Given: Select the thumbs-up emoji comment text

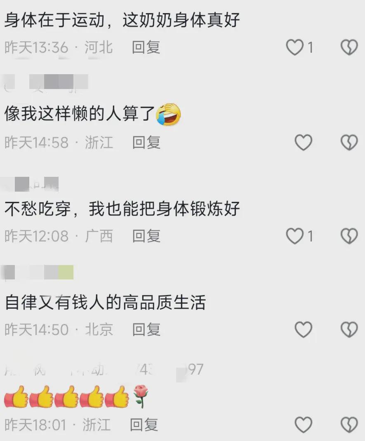Looking at the screenshot, I should pos(76,396).
